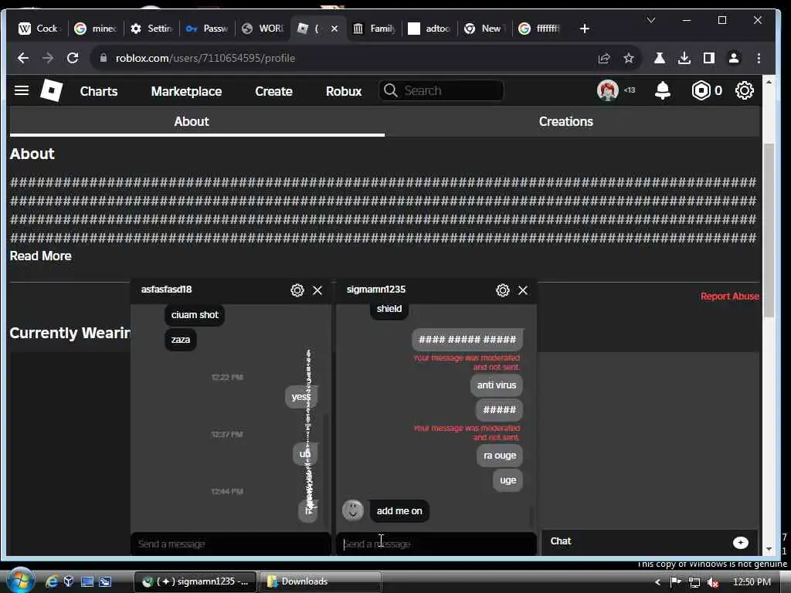Switch to the Passw tab
791x593 pixels.
pos(207,29)
